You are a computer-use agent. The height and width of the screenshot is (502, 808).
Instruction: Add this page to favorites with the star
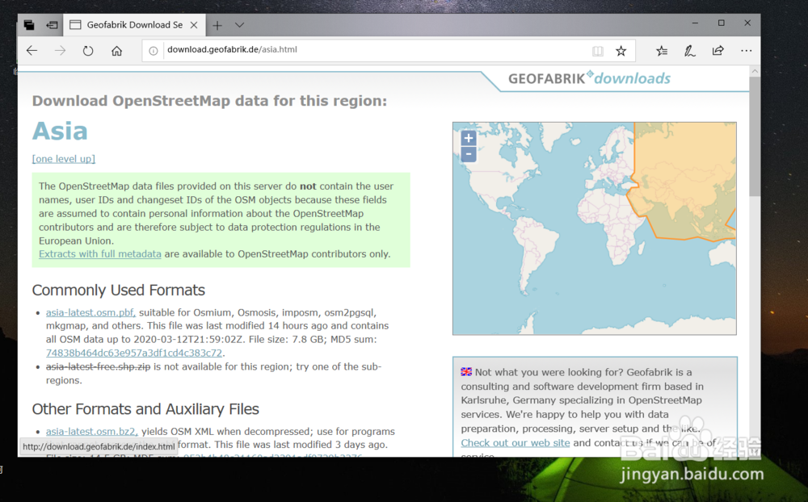click(621, 50)
